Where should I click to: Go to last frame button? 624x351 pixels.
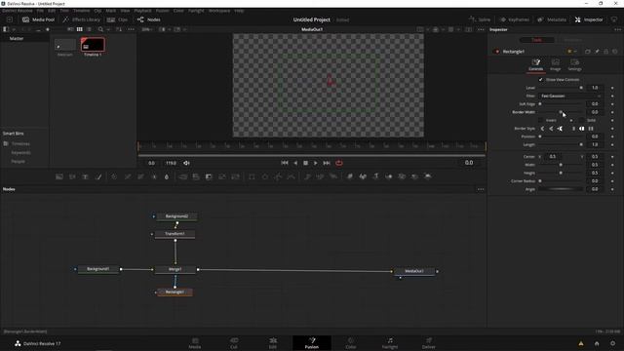[x=327, y=163]
